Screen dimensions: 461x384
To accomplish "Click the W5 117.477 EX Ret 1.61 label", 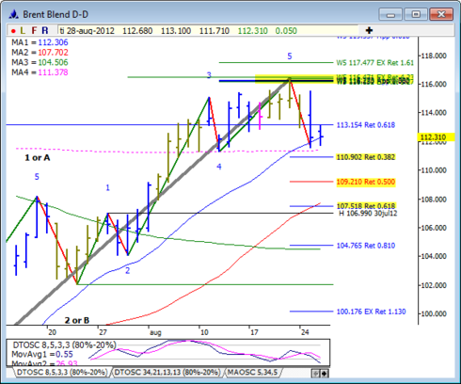I will pos(375,63).
